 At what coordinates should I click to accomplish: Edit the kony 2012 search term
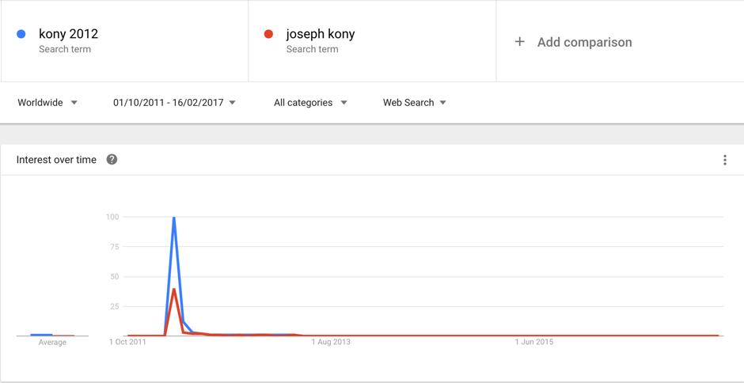[68, 34]
